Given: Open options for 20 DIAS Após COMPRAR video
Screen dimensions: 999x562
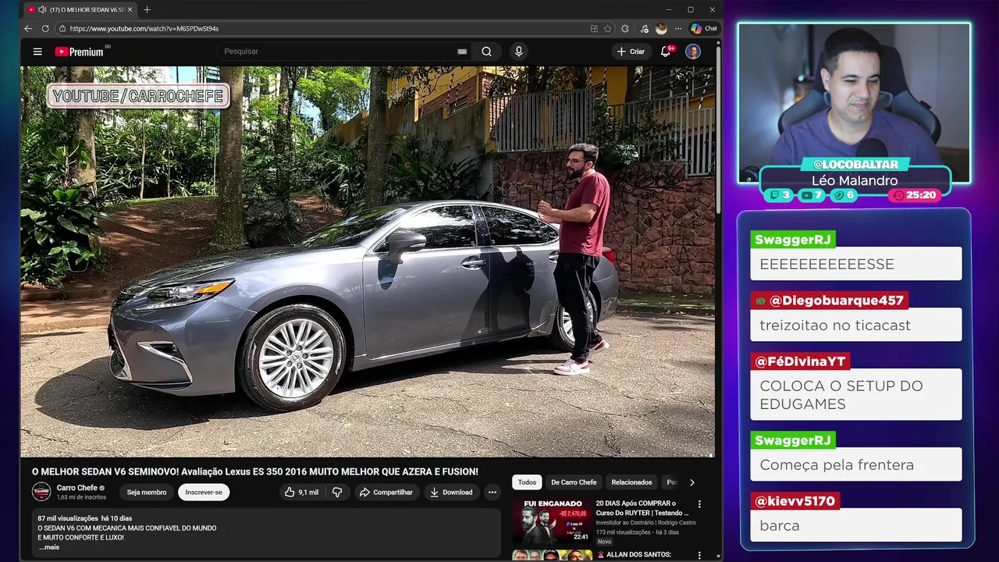Looking at the screenshot, I should 699,504.
